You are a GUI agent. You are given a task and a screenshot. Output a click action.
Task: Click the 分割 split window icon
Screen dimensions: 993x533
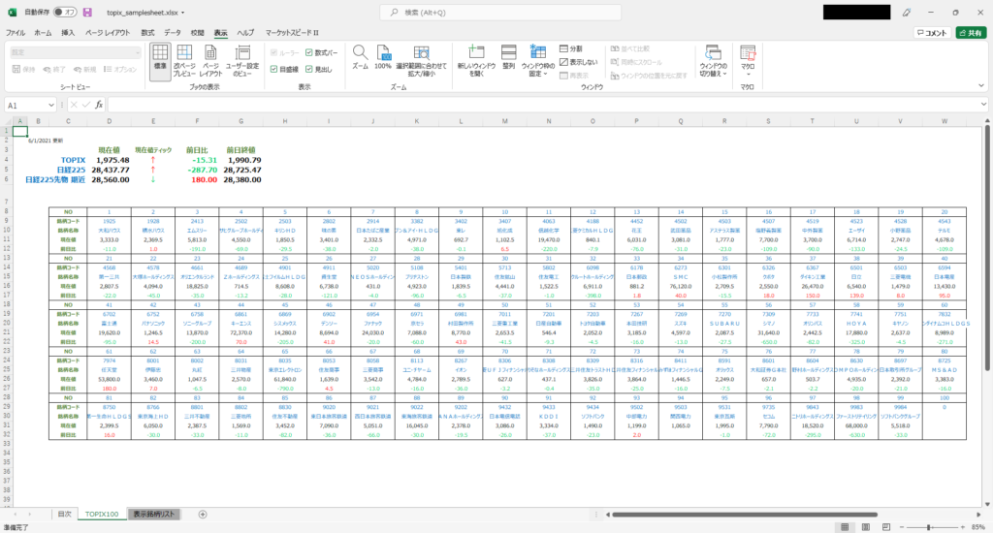click(563, 48)
